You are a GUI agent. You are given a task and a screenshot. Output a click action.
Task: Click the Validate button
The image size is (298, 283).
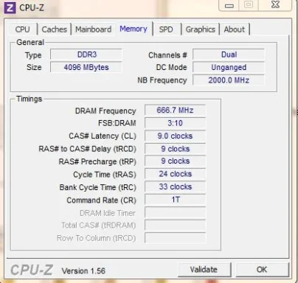pyautogui.click(x=204, y=270)
